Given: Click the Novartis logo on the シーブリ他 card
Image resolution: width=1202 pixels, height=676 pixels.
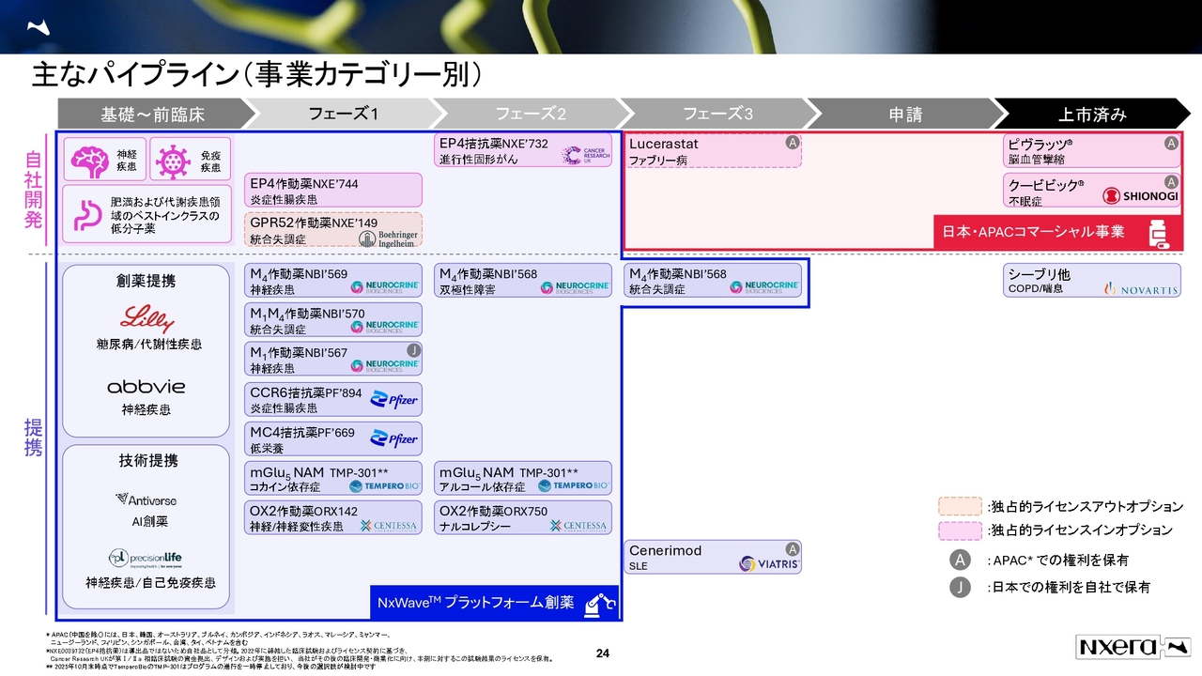Looking at the screenshot, I should click(1140, 289).
